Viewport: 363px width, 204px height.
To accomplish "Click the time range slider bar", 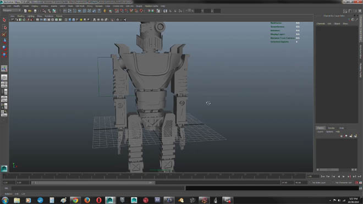I will tap(93, 183).
